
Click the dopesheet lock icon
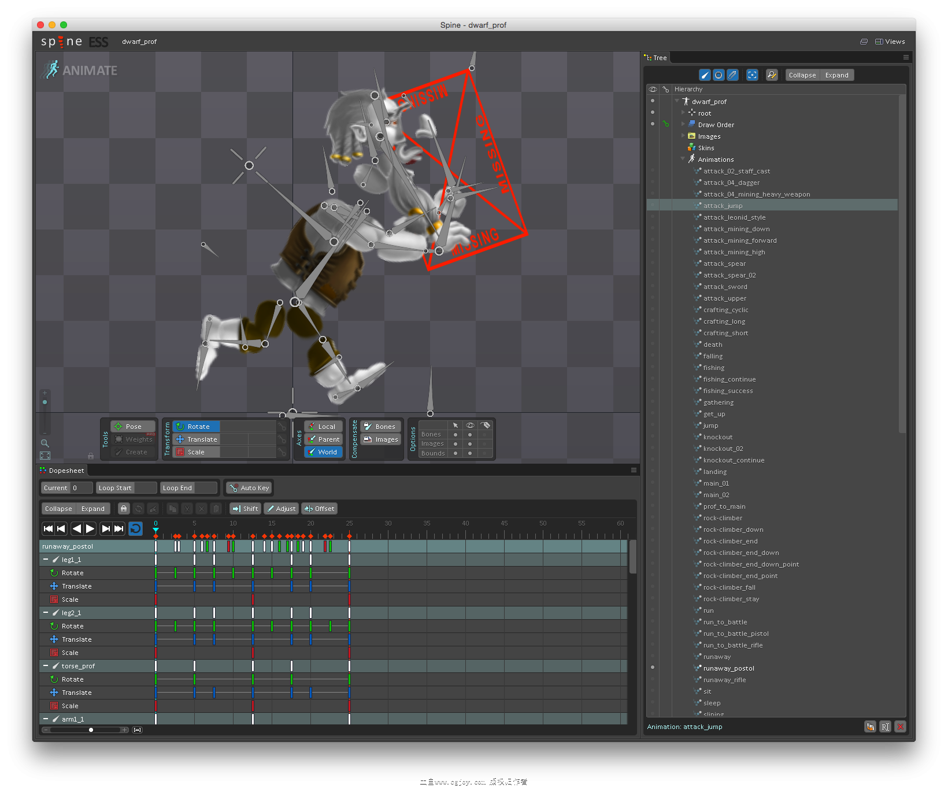coord(124,509)
